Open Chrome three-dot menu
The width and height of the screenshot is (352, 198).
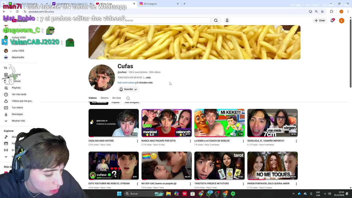(348, 12)
